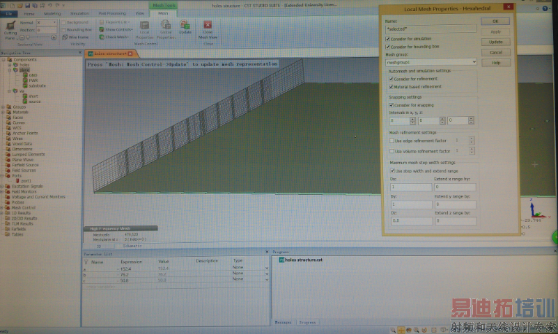Click the minus button of cutting plane position
This screenshot has height=334, width=558.
pyautogui.click(x=22, y=38)
